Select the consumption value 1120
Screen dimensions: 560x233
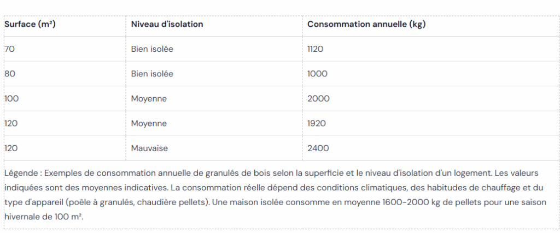click(316, 49)
